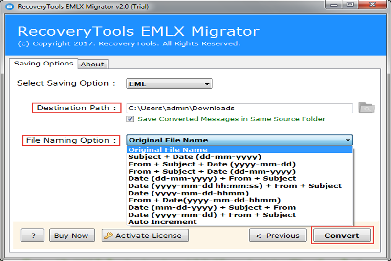
Task: Select From + Subject + Date (yyyy-mm-dd)
Action: point(239,164)
